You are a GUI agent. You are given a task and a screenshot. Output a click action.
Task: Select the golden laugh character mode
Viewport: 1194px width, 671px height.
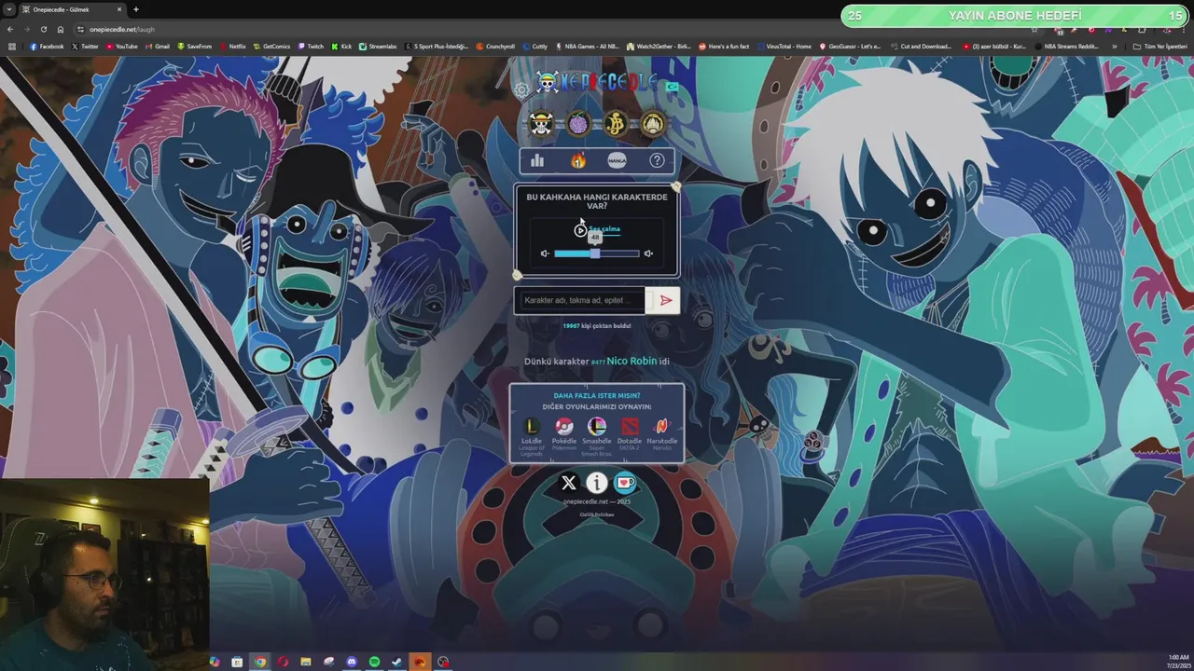tap(653, 123)
